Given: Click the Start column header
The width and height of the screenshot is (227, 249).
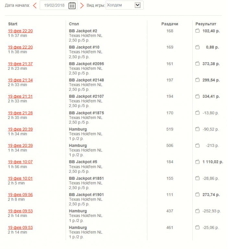Looking at the screenshot, I should click(13, 24).
